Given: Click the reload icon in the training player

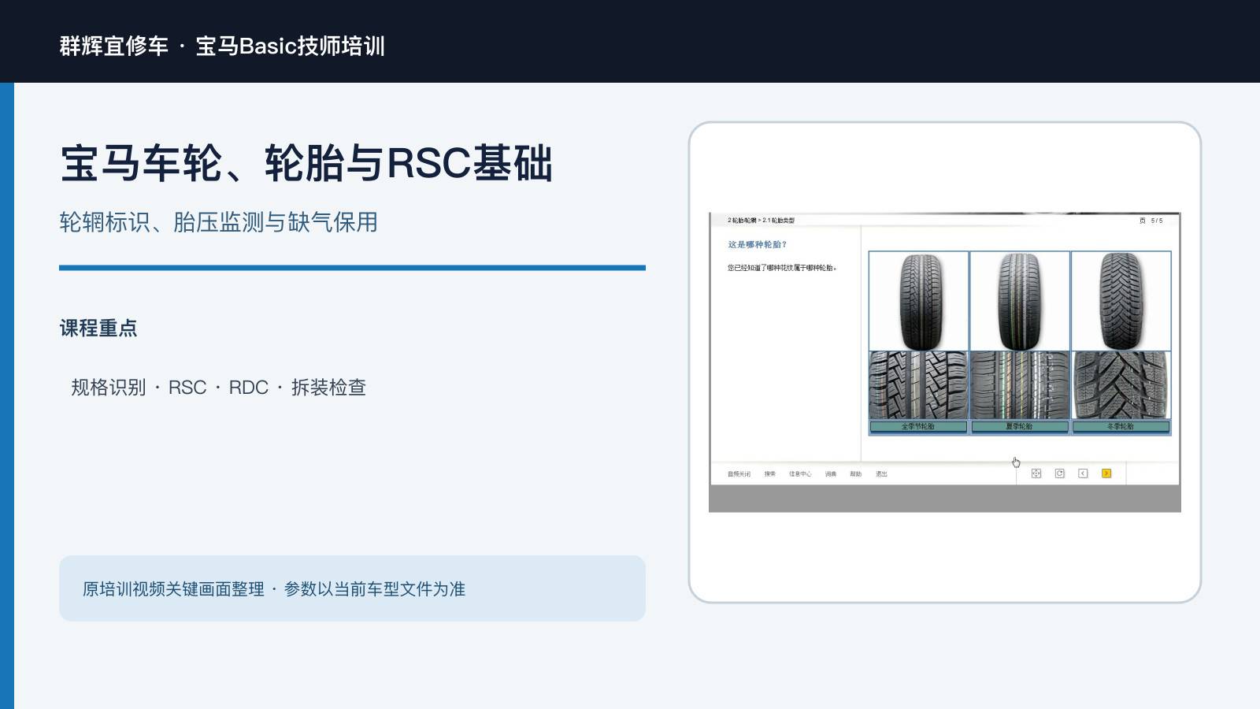Looking at the screenshot, I should (x=1060, y=473).
